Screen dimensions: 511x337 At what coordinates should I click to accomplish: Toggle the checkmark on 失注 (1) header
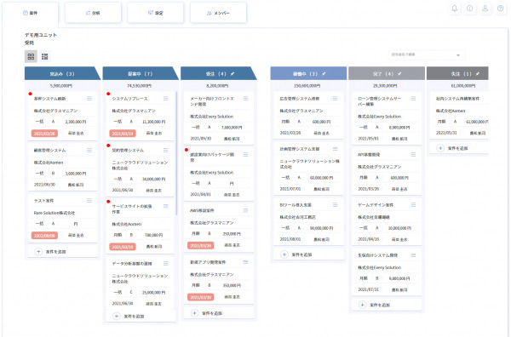click(x=478, y=74)
